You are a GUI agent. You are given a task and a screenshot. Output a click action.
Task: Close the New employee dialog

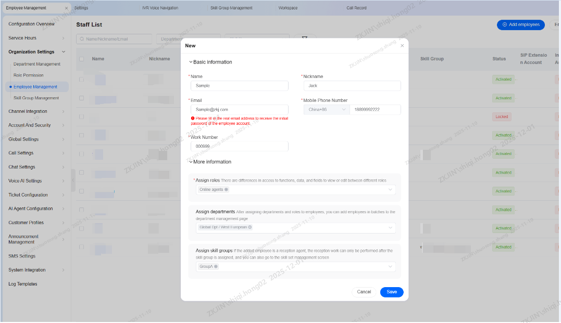[x=402, y=46]
